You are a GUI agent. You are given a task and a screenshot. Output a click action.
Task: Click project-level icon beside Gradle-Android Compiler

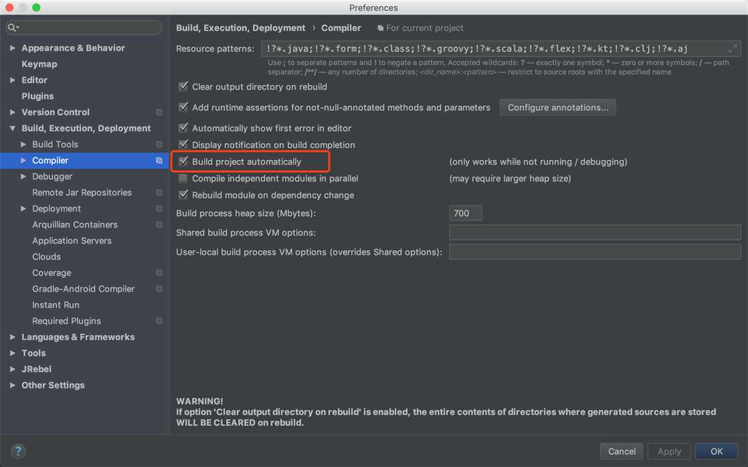click(159, 288)
